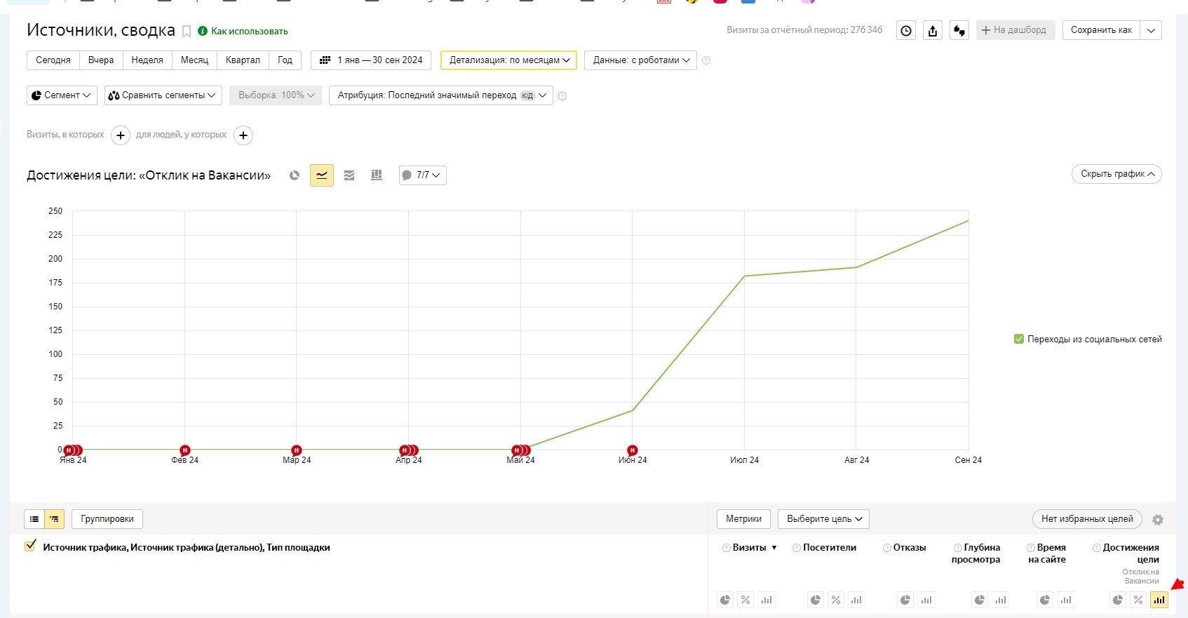
Task: Open the report history clock icon
Action: (x=906, y=30)
